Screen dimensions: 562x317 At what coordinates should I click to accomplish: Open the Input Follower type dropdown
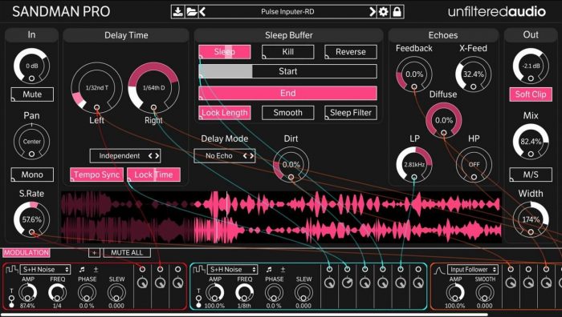pos(473,270)
